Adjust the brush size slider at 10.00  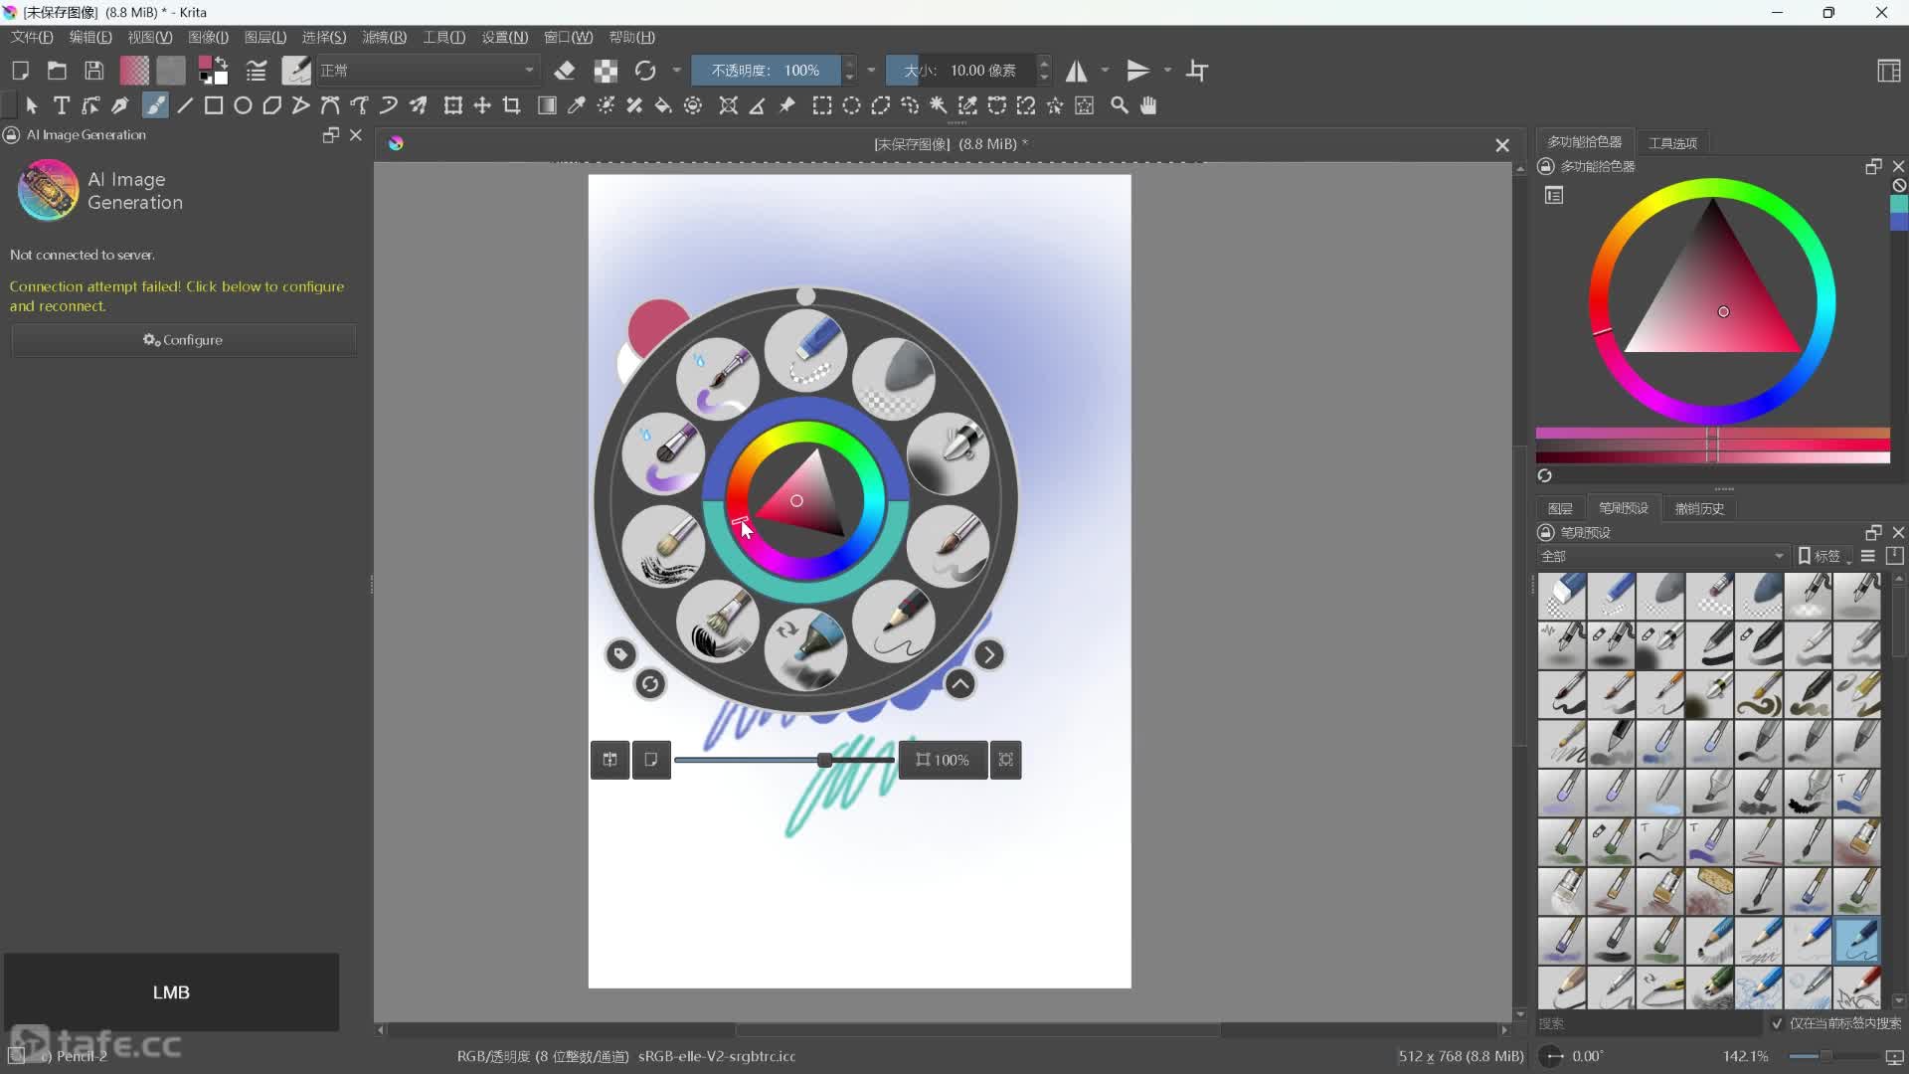click(x=960, y=71)
